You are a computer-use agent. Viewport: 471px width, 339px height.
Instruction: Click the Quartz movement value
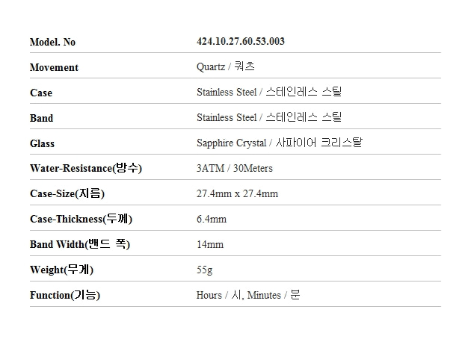click(x=226, y=67)
